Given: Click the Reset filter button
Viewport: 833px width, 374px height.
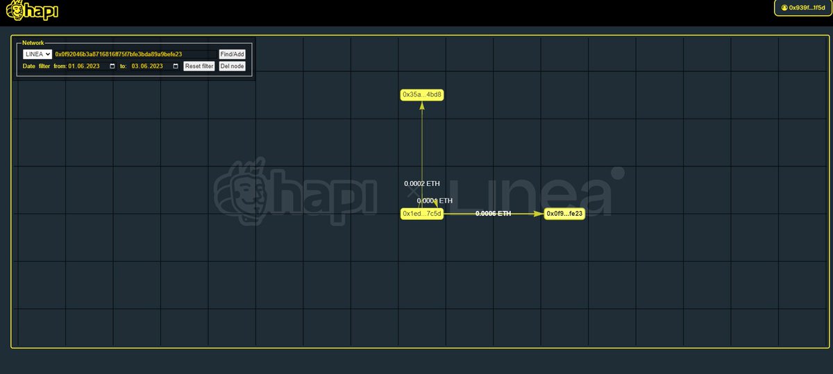Looking at the screenshot, I should point(199,66).
